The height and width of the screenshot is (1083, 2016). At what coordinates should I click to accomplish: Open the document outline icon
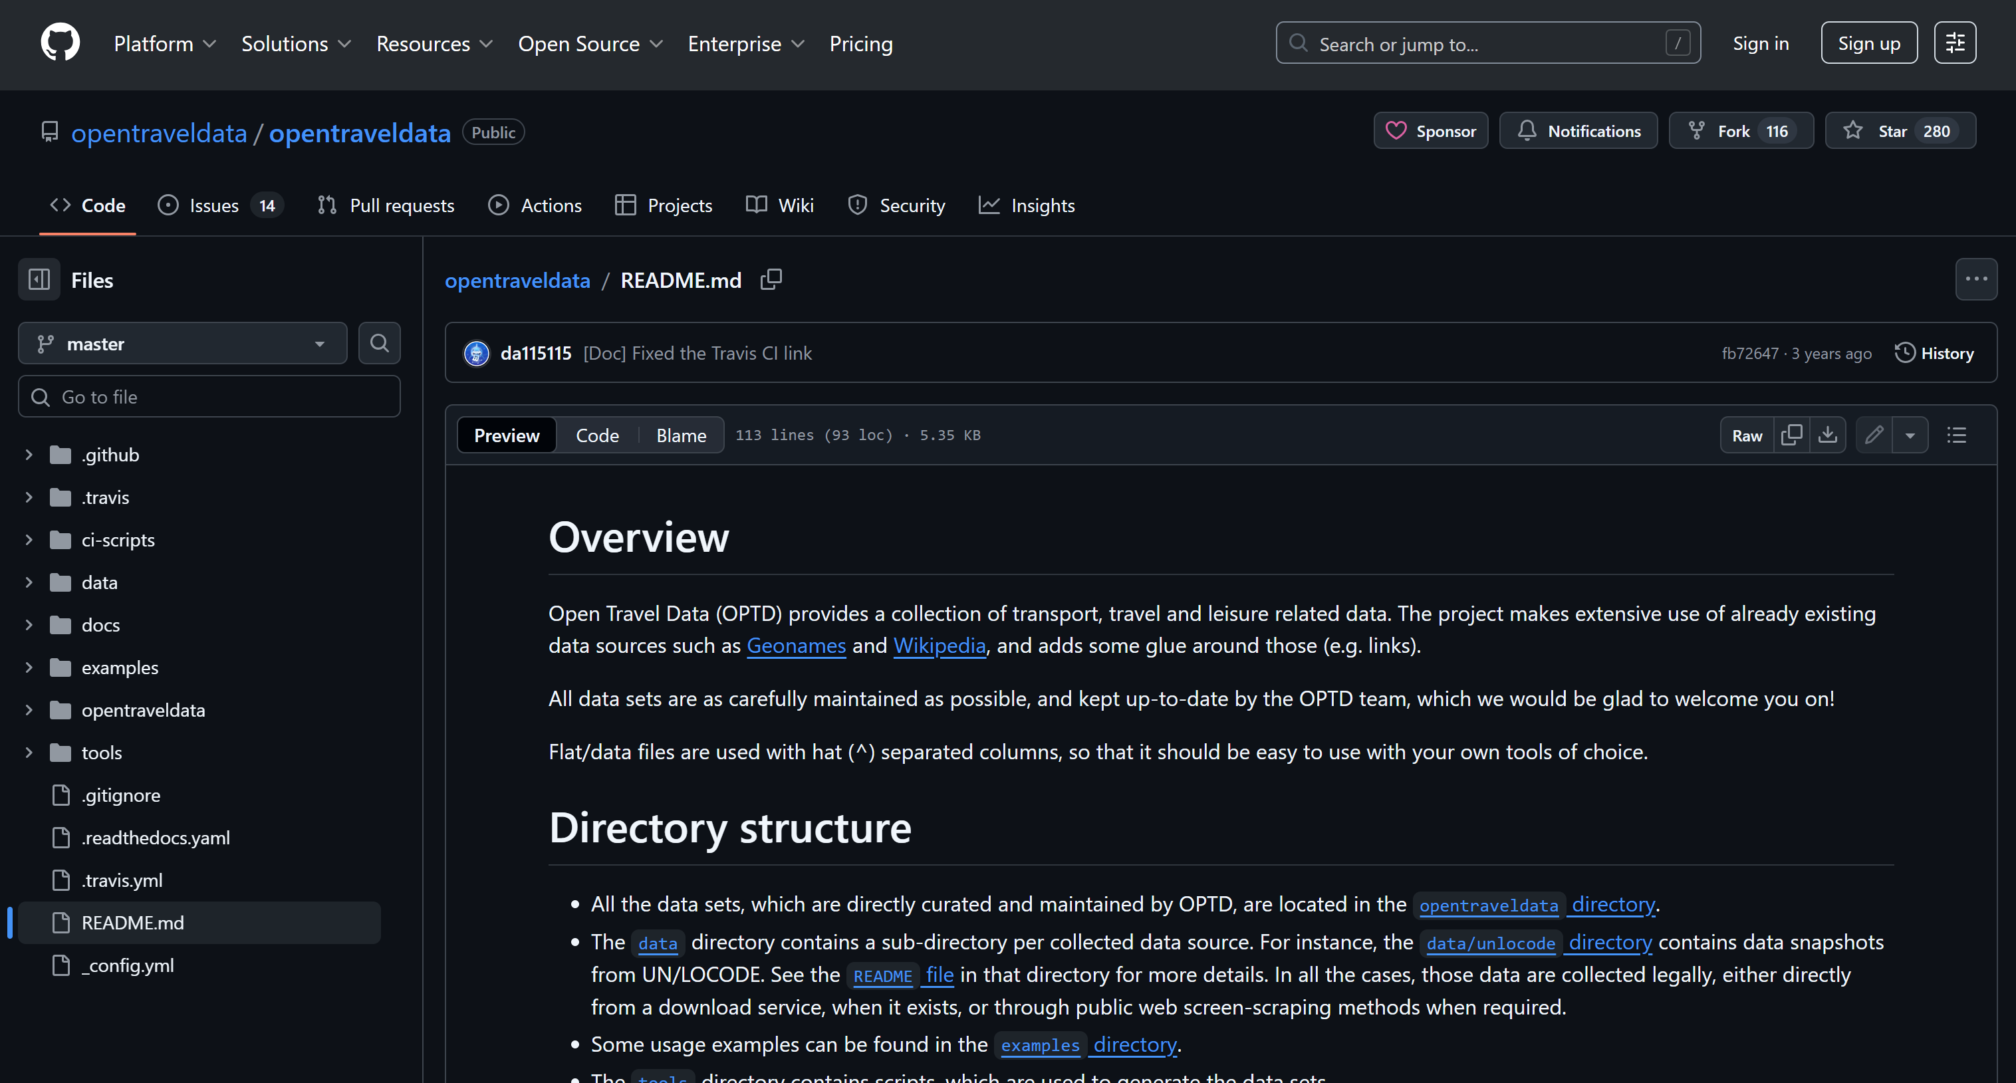click(x=1955, y=434)
